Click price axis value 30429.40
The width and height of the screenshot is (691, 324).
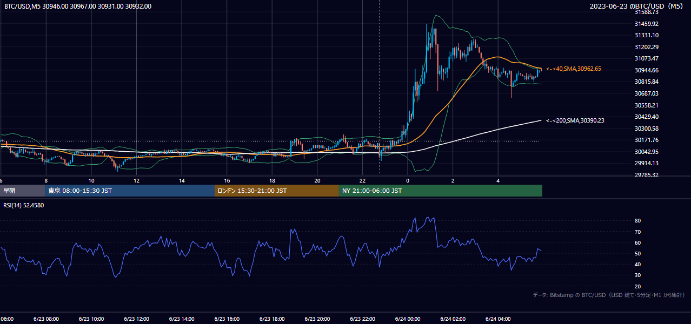click(x=646, y=117)
